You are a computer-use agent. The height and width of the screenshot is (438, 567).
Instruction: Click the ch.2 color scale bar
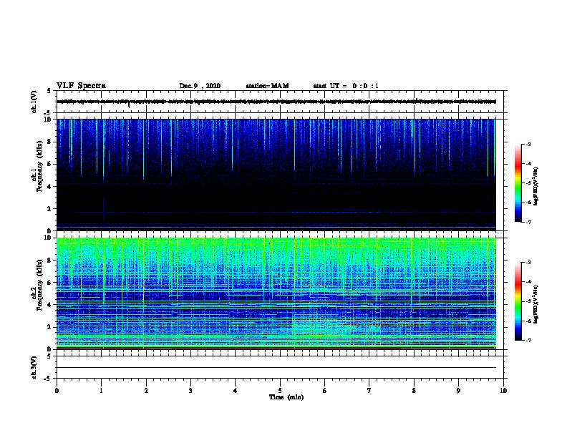tap(518, 301)
